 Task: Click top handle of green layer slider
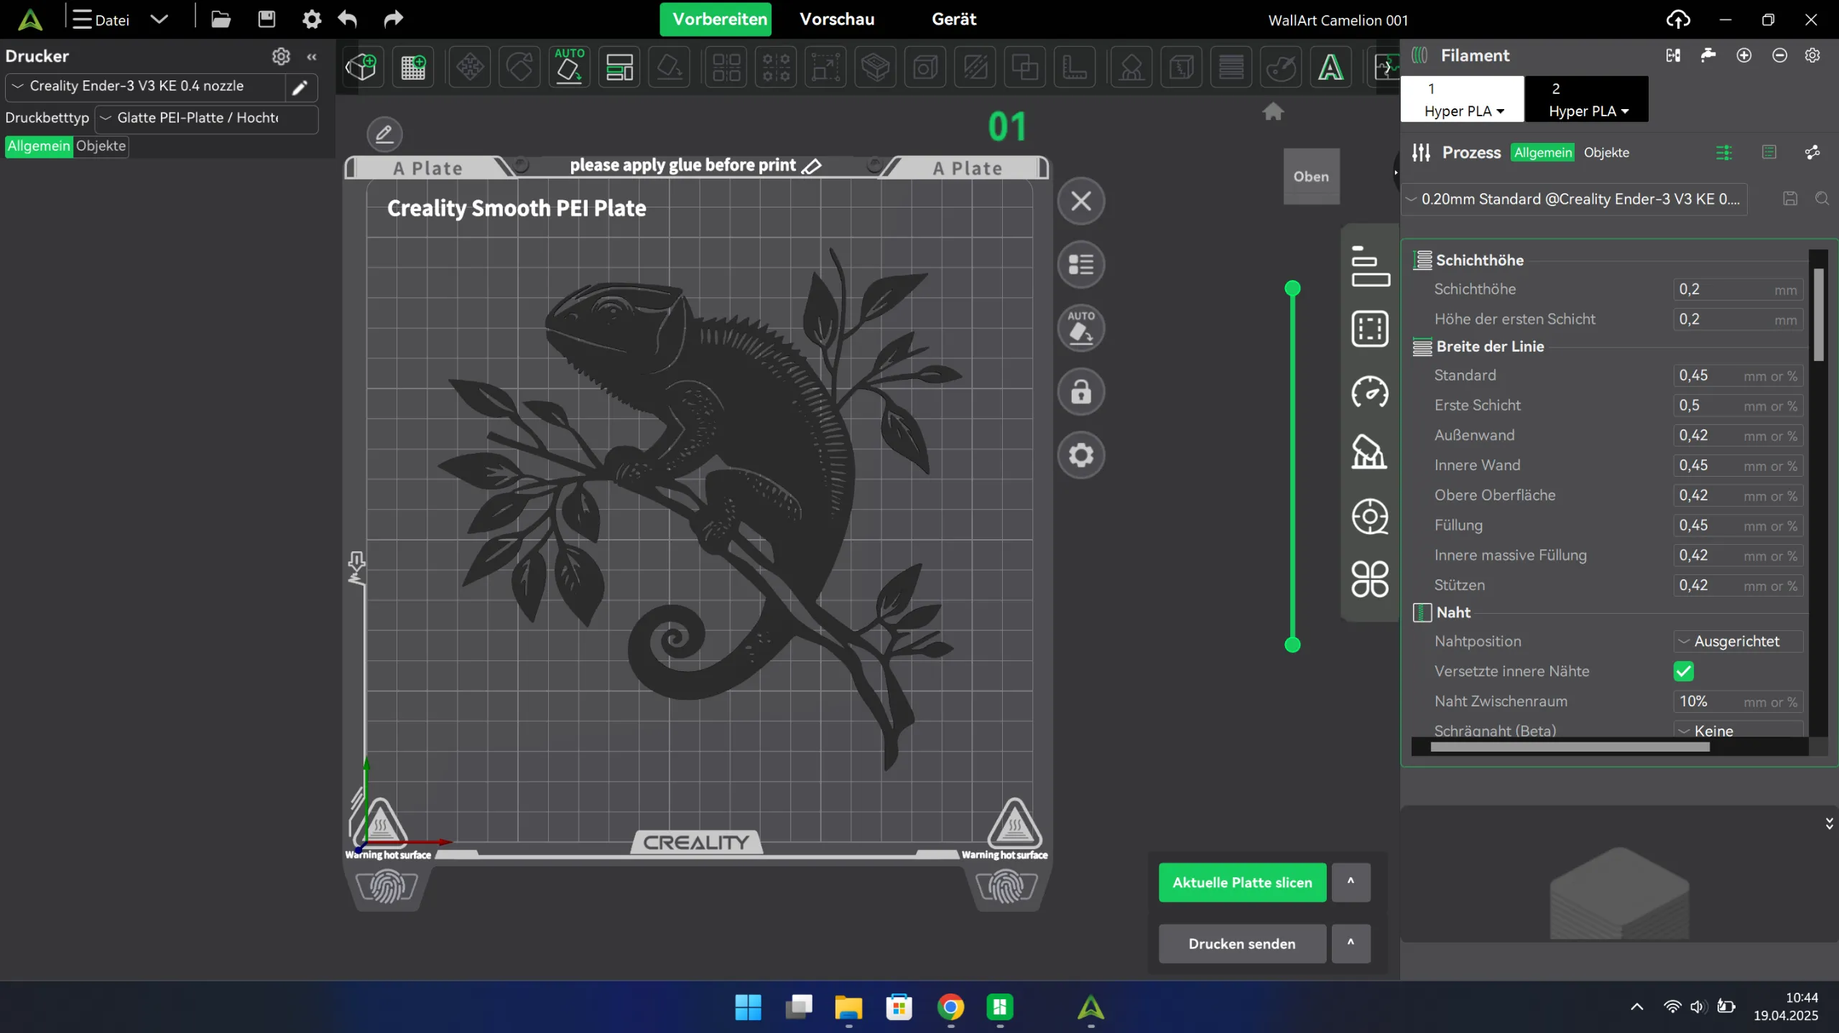click(x=1292, y=289)
